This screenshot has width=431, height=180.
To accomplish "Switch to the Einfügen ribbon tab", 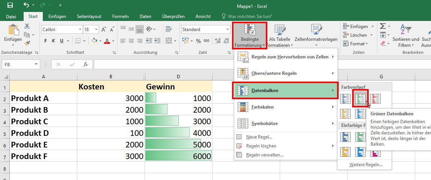I will (57, 16).
